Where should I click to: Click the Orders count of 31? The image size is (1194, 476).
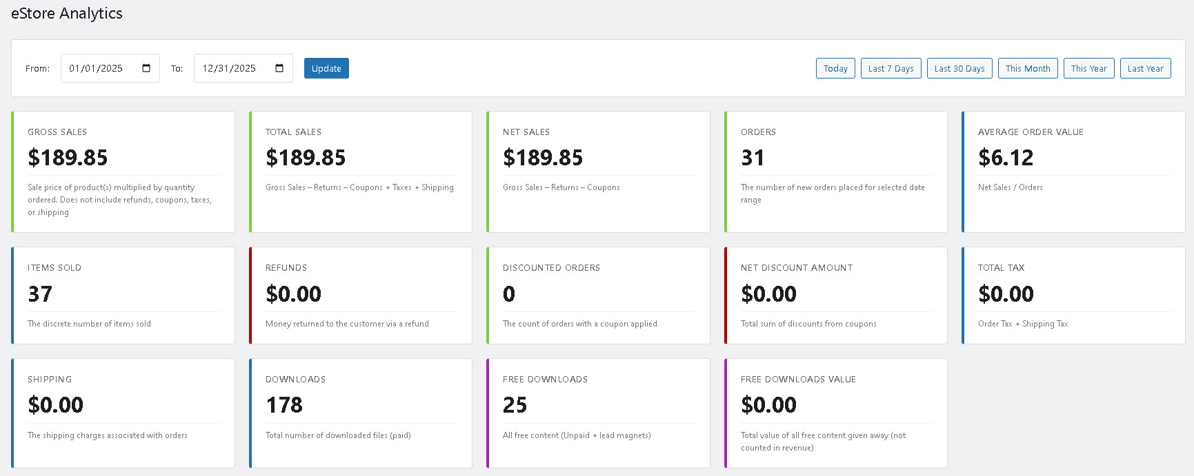click(753, 158)
